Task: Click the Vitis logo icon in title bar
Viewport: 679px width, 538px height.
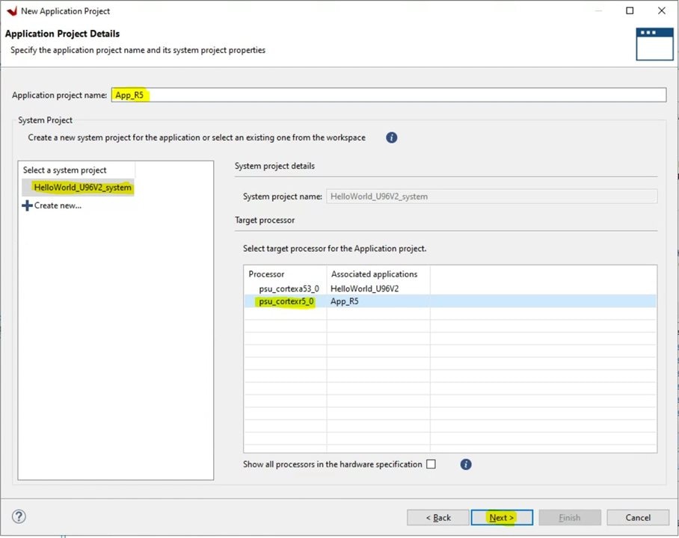Action: [11, 11]
